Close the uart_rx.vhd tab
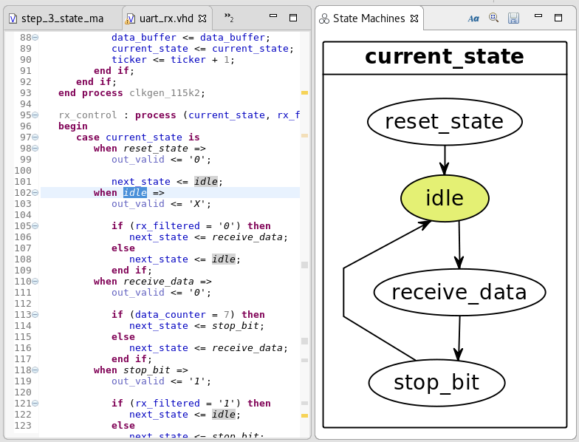This screenshot has width=579, height=442. [x=202, y=18]
